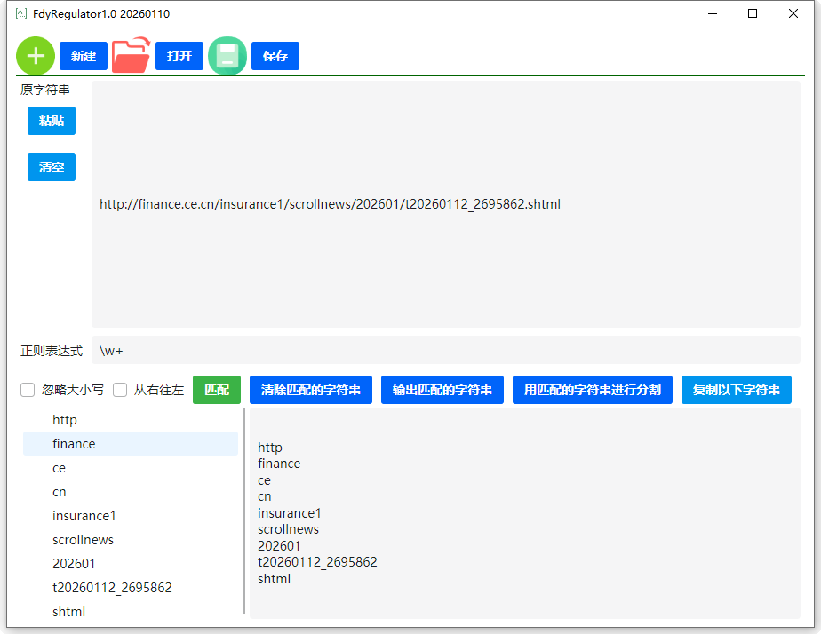Screen dimensions: 821x634
Task: Enable the 从右往左 checkbox
Action: (120, 390)
